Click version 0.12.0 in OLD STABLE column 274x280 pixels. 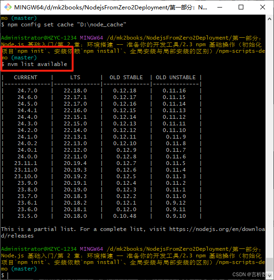click(126, 209)
